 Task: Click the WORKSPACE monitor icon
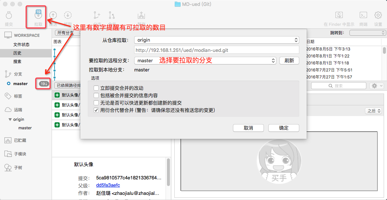[8, 35]
